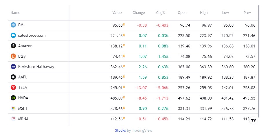This screenshot has height=136, width=270.
Task: Click MRNA change value −0.51
Action: pyautogui.click(x=142, y=119)
